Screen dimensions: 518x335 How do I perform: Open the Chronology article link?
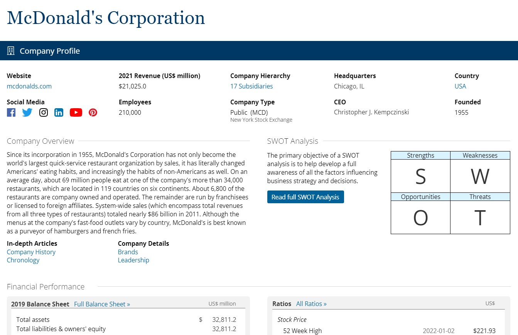23,260
